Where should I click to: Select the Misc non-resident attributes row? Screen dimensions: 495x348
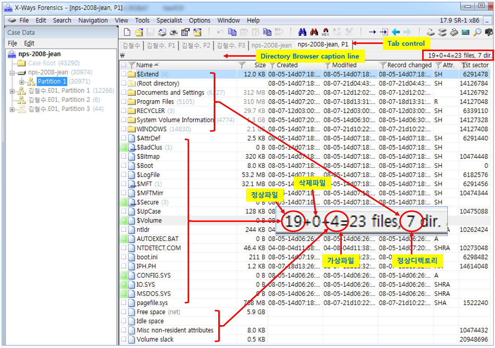(x=305, y=330)
